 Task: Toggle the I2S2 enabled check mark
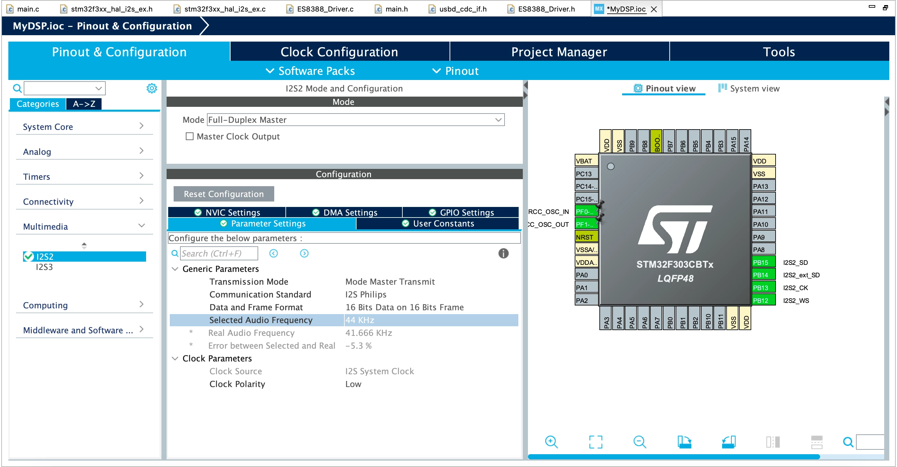click(x=28, y=257)
